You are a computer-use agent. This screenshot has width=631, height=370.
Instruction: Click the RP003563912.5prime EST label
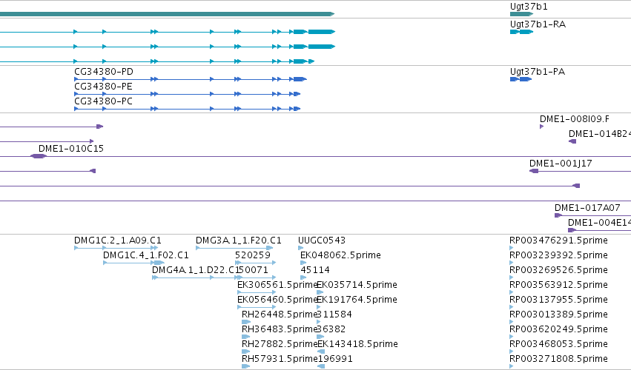coord(558,285)
